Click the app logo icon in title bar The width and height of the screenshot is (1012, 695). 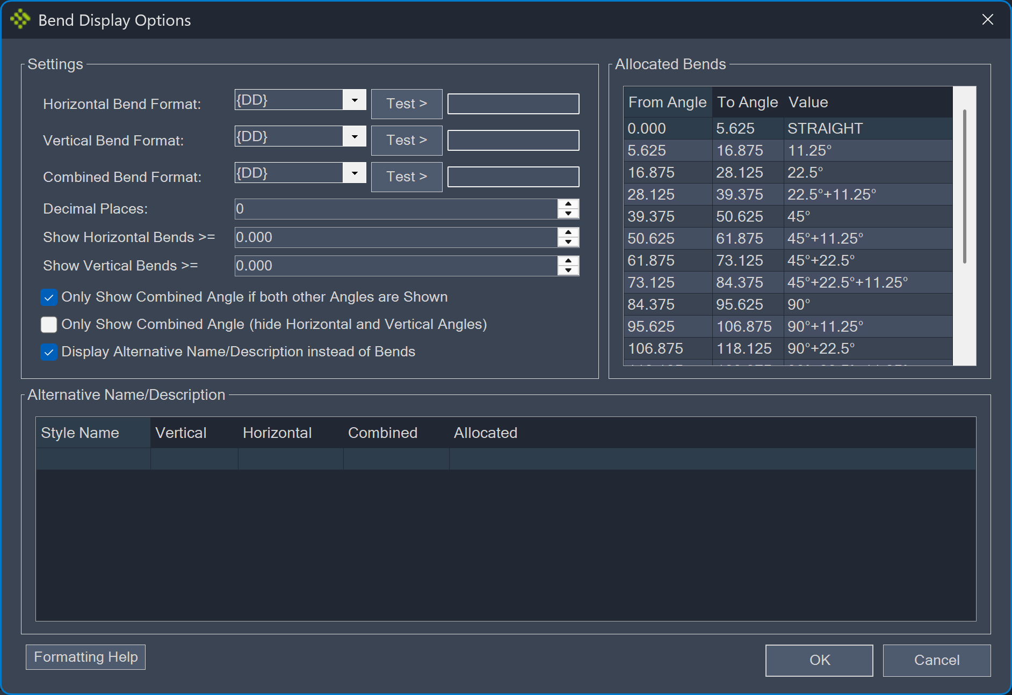(x=20, y=19)
